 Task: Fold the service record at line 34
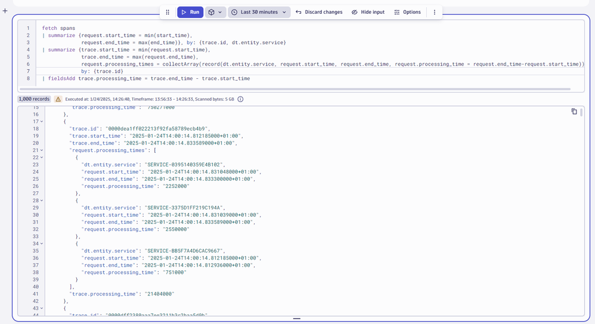41,243
